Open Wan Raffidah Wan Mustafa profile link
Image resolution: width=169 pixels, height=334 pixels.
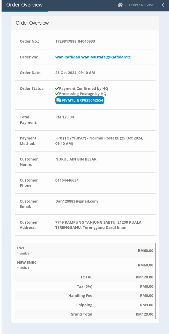(x=93, y=57)
